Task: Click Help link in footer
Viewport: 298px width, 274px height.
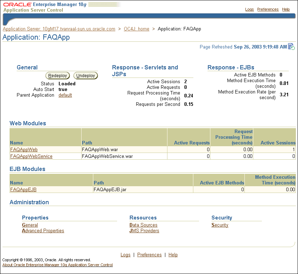Action: [x=173, y=255]
